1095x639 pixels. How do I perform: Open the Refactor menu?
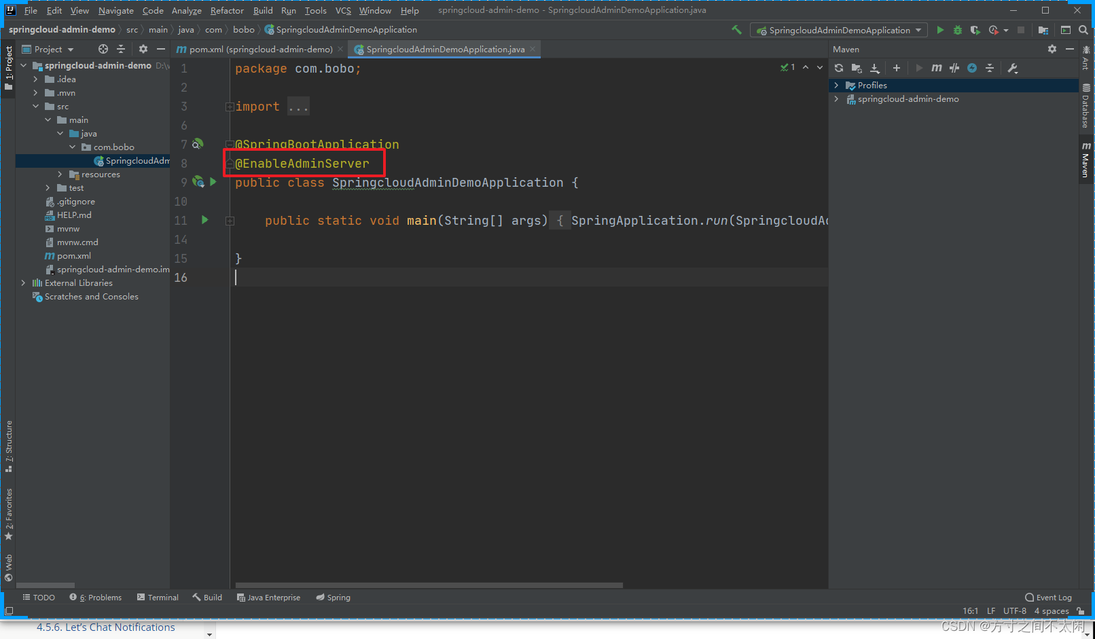click(x=227, y=10)
